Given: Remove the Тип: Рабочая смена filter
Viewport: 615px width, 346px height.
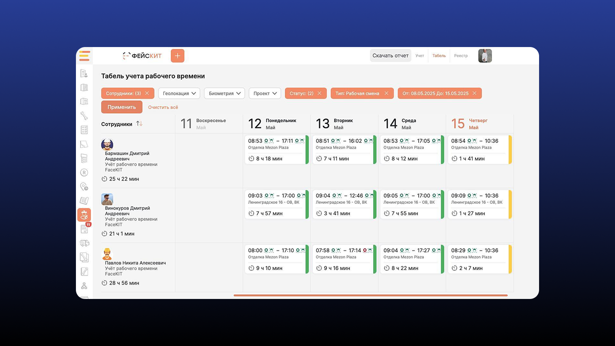Looking at the screenshot, I should click(386, 93).
